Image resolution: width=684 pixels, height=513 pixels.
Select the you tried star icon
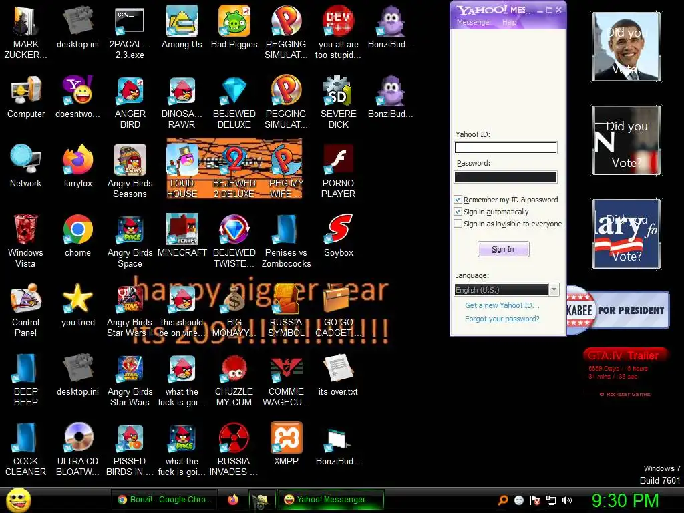(77, 305)
